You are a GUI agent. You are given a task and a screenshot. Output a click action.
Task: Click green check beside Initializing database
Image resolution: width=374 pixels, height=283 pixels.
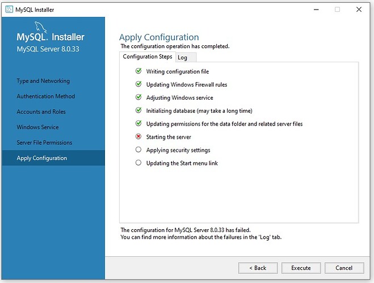click(x=138, y=110)
